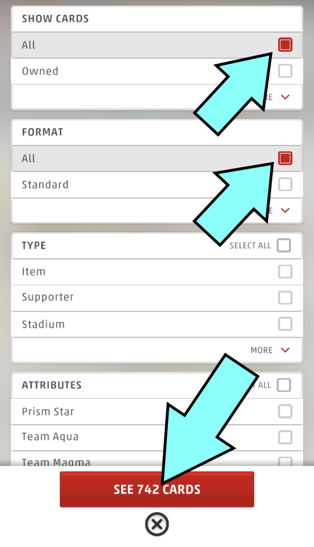Select the Team Aqua row label
The width and height of the screenshot is (314, 547).
point(50,437)
